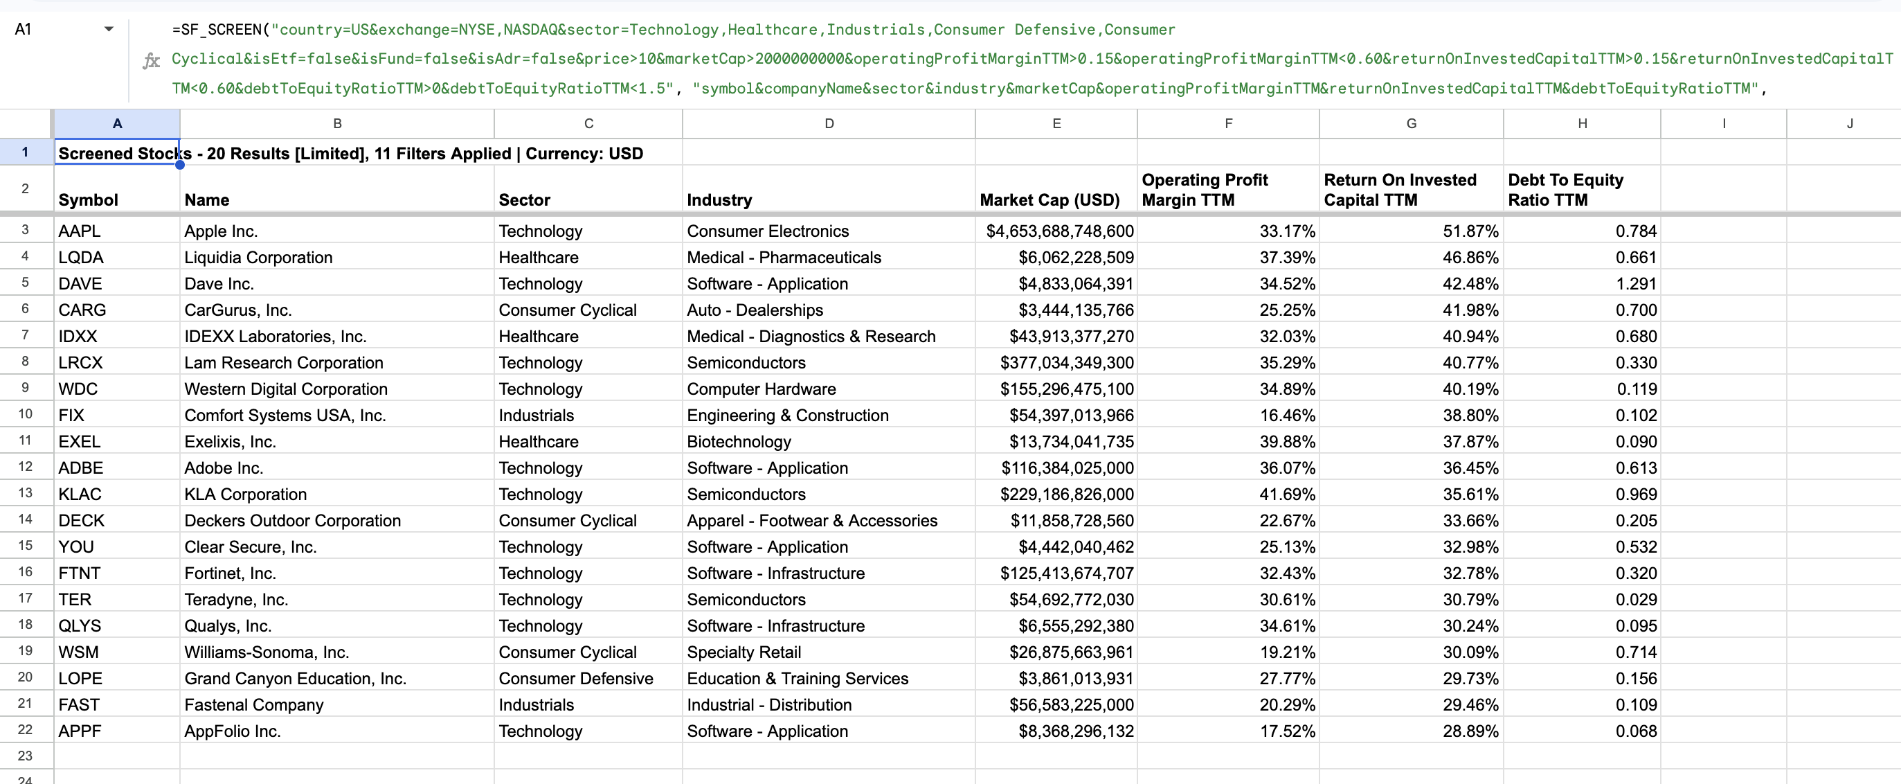The width and height of the screenshot is (1901, 784).
Task: Click Williams-Sonoma margin value 19.21%
Action: point(1228,652)
